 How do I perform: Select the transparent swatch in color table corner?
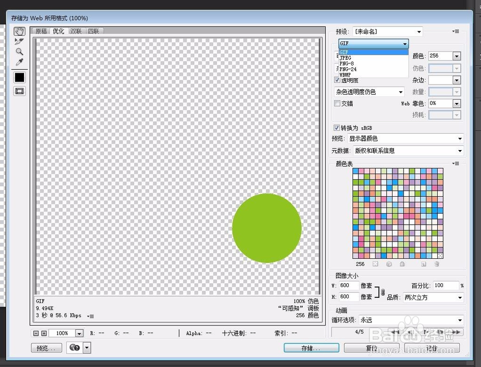[440, 255]
